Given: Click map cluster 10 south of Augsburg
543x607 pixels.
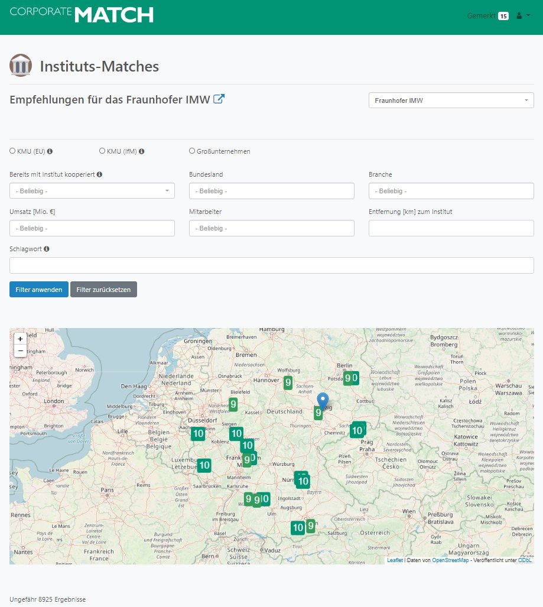Looking at the screenshot, I should point(298,528).
